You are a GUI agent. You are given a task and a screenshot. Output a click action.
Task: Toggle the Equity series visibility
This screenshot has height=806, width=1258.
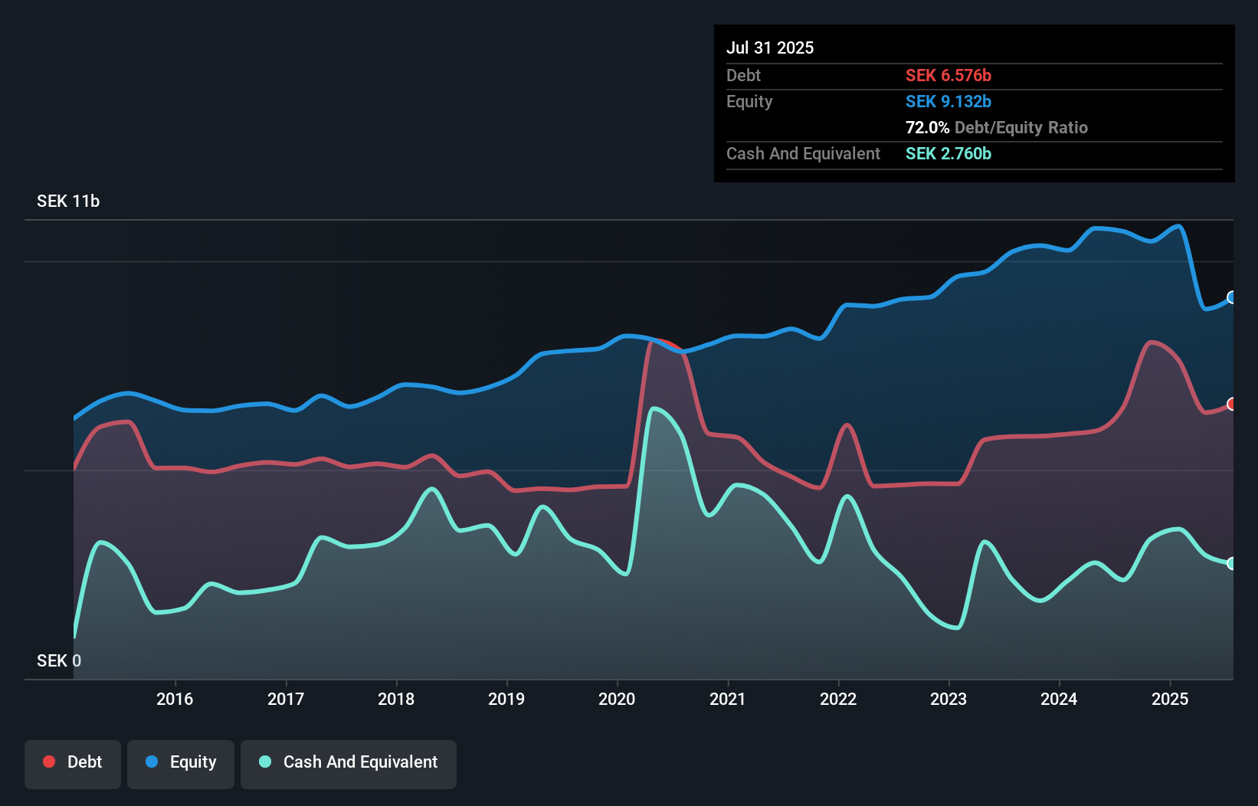click(180, 762)
